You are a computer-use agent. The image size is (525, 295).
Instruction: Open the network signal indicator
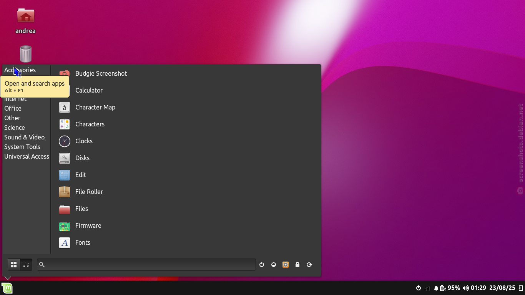pos(427,288)
